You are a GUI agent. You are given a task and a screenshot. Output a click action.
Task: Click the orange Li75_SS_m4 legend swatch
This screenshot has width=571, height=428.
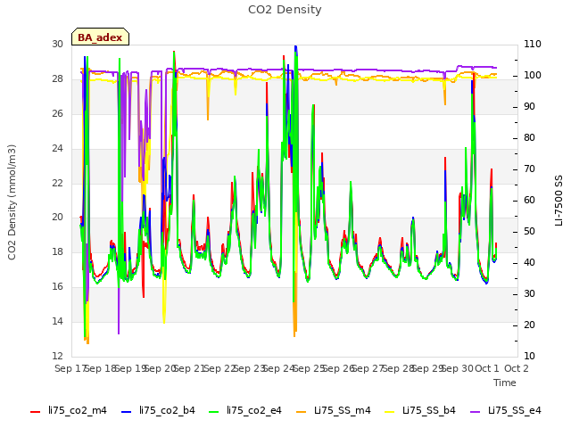point(302,412)
